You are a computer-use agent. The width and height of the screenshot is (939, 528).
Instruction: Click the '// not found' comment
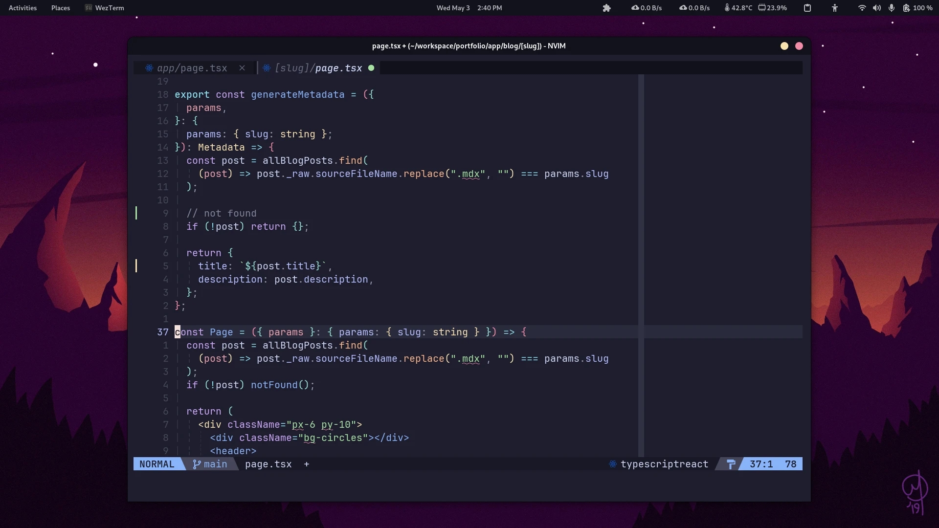coord(222,213)
